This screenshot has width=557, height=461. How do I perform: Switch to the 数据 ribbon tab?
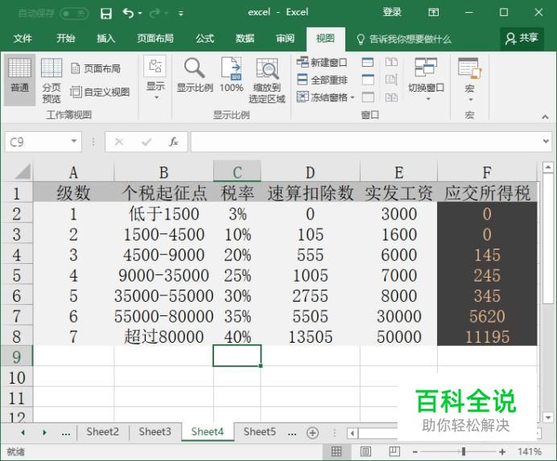click(245, 39)
